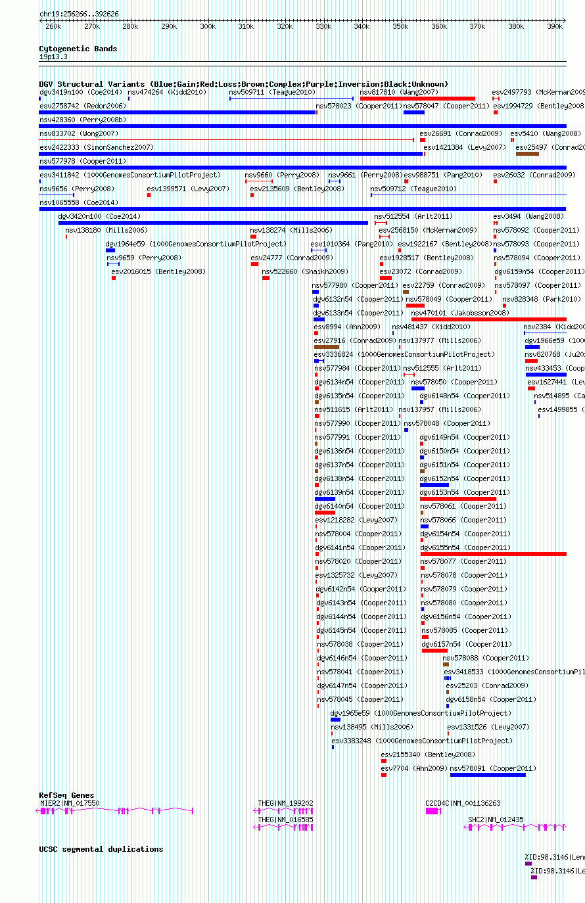Click the esv27916 (Conrad2009) brown bar
585x903 pixels.
click(327, 347)
